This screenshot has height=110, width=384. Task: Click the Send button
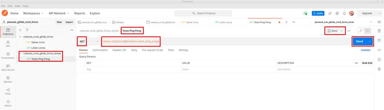click(360, 41)
